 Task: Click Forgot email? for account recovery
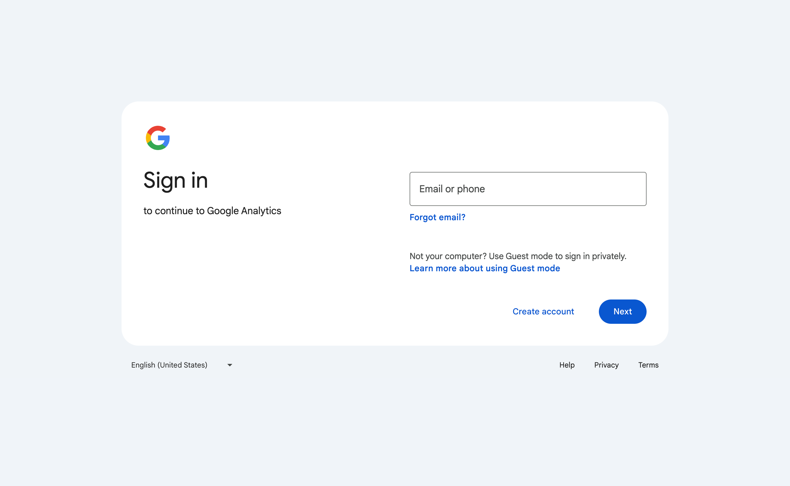pos(437,217)
